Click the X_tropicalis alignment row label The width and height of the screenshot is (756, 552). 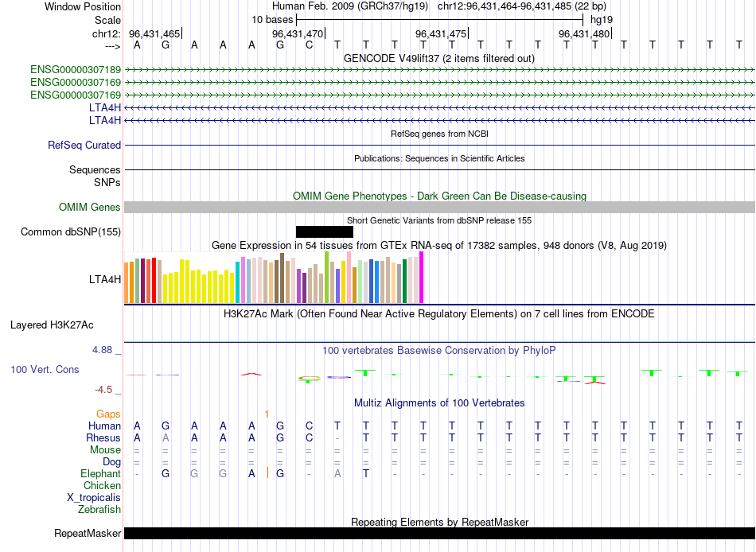click(x=94, y=498)
